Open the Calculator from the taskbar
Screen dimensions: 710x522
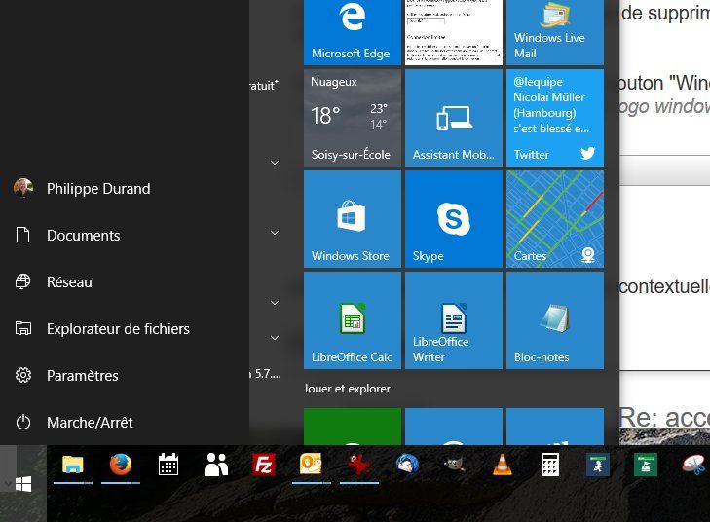550,465
